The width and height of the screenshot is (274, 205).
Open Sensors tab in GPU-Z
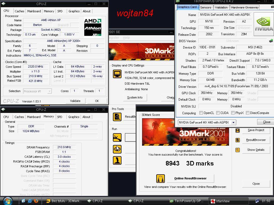pyautogui.click(x=206, y=7)
